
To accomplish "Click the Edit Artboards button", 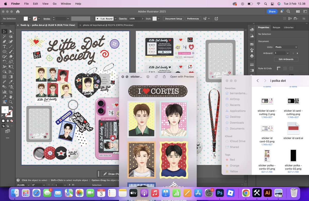I will point(286,59).
